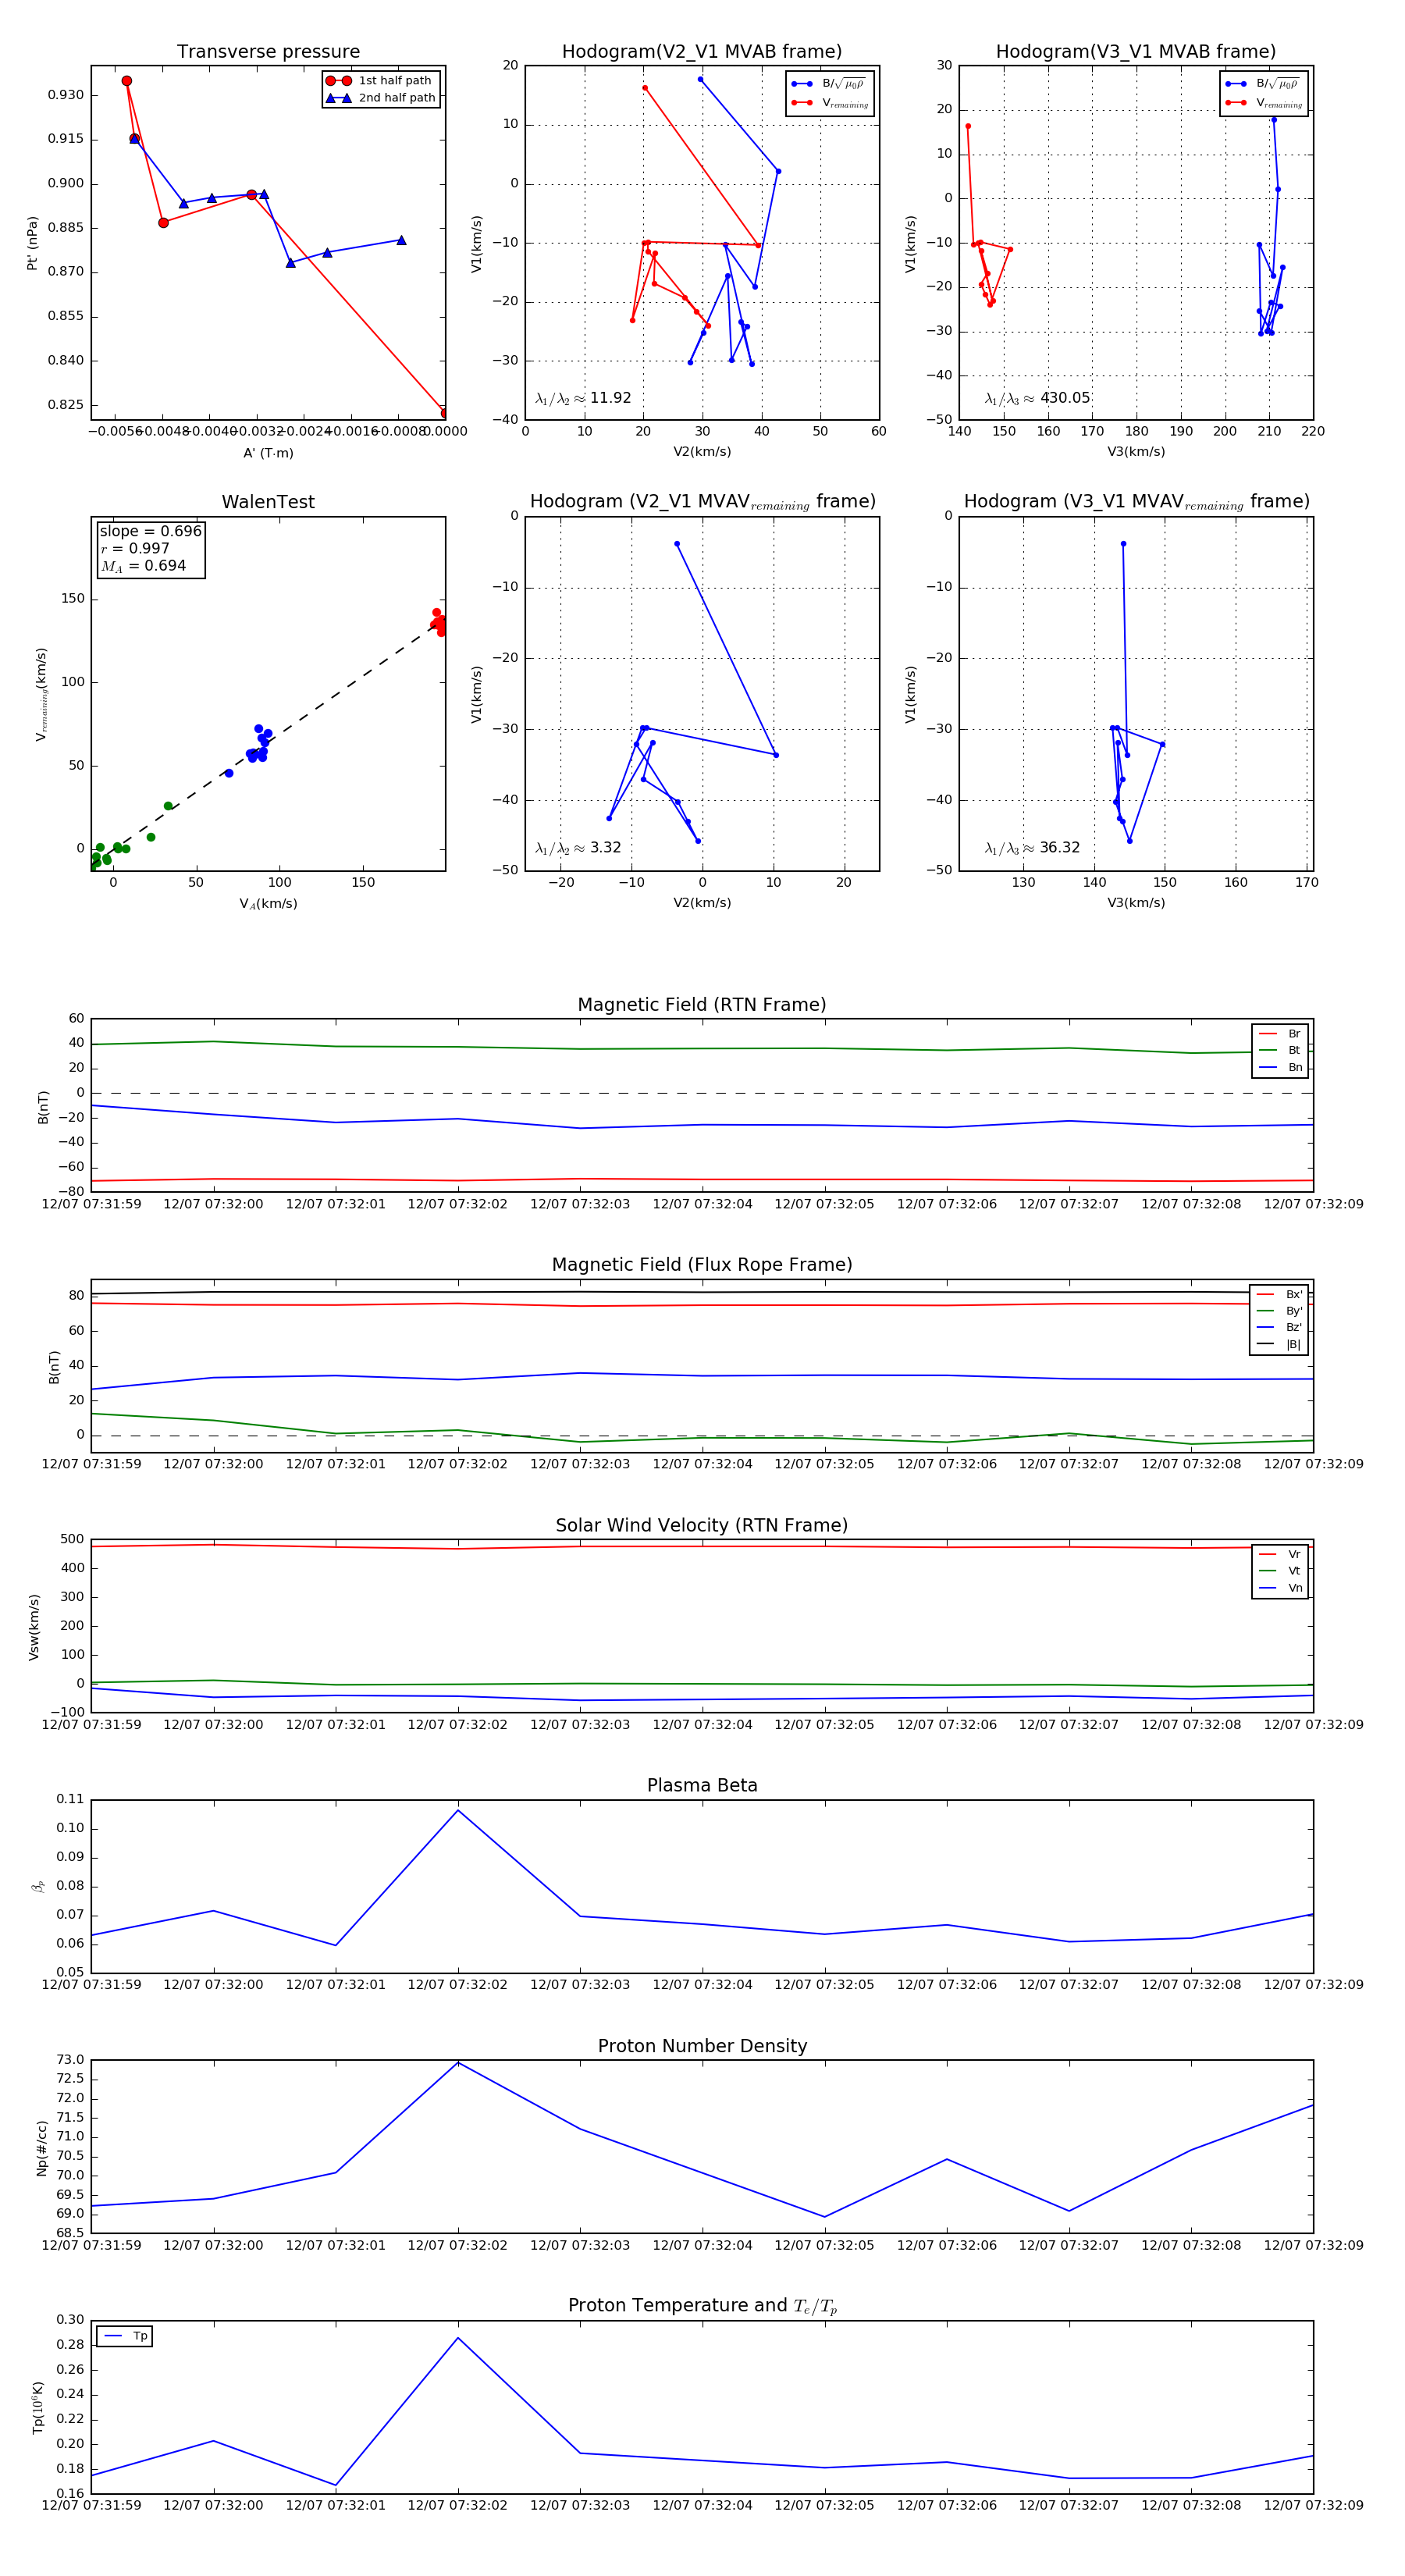The width and height of the screenshot is (1405, 2576).
Task: Click the 'Tp(10^6K)' axis label
Action: point(38,2408)
